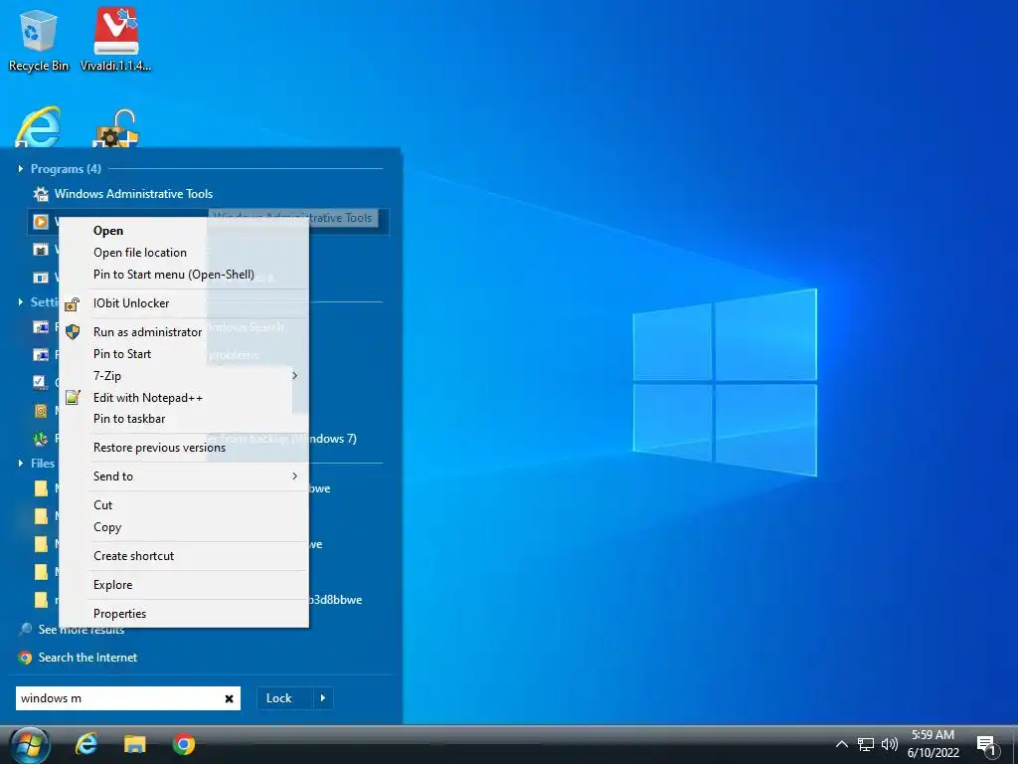The height and width of the screenshot is (764, 1018).
Task: Click the shield icon beside Run as administrator
Action: tap(73, 332)
